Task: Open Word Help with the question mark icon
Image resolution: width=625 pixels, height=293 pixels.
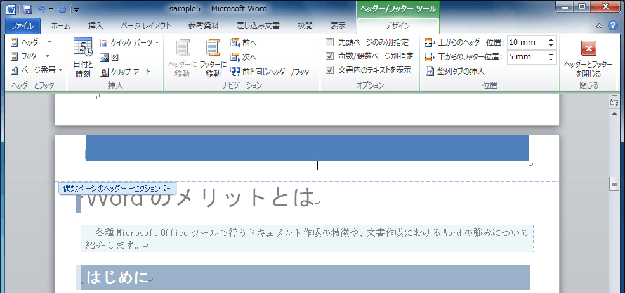Action: [x=613, y=26]
